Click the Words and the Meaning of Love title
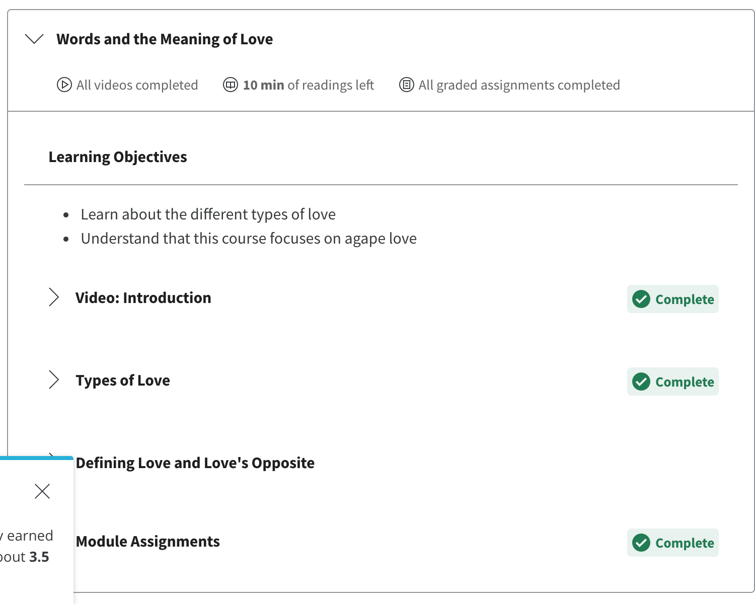The image size is (755, 604). (x=165, y=39)
